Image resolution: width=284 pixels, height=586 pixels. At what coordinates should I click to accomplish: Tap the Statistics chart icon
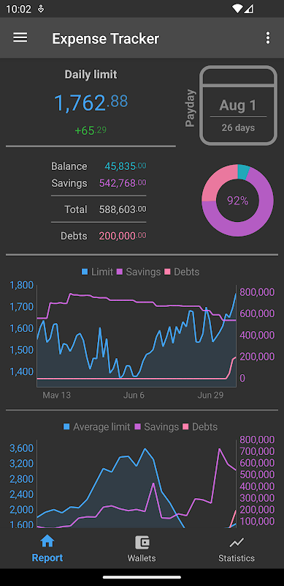tap(237, 542)
